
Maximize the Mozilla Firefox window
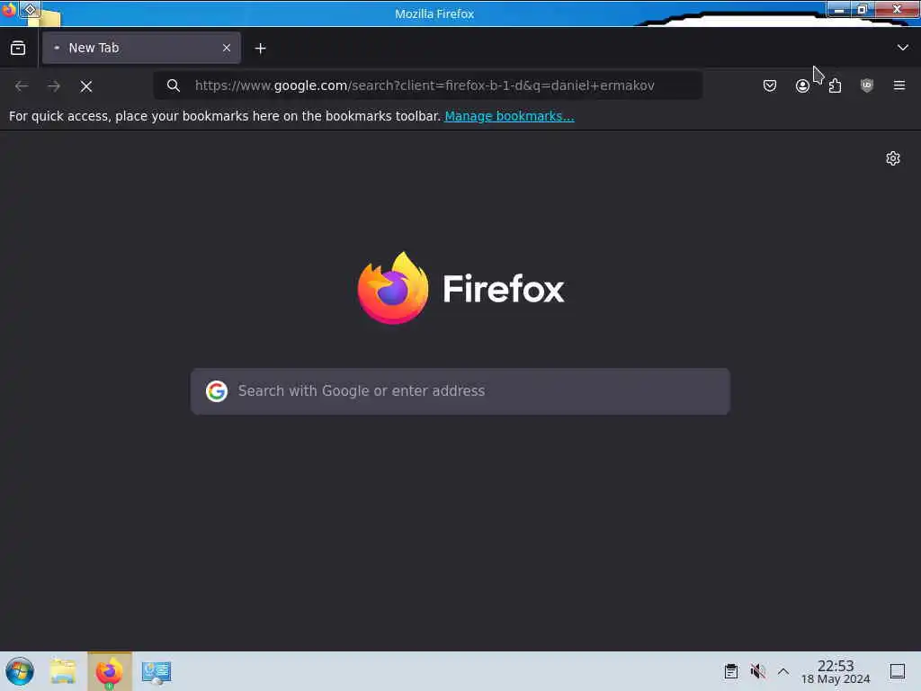(863, 9)
